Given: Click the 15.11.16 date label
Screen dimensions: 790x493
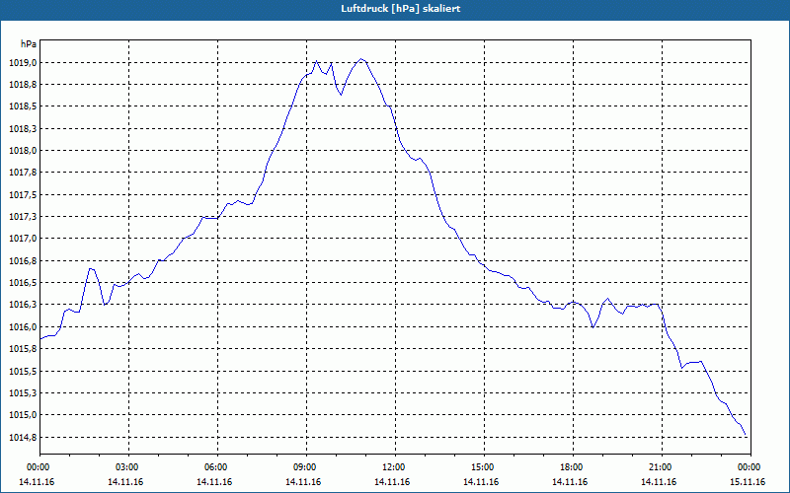Looking at the screenshot, I should 748,482.
